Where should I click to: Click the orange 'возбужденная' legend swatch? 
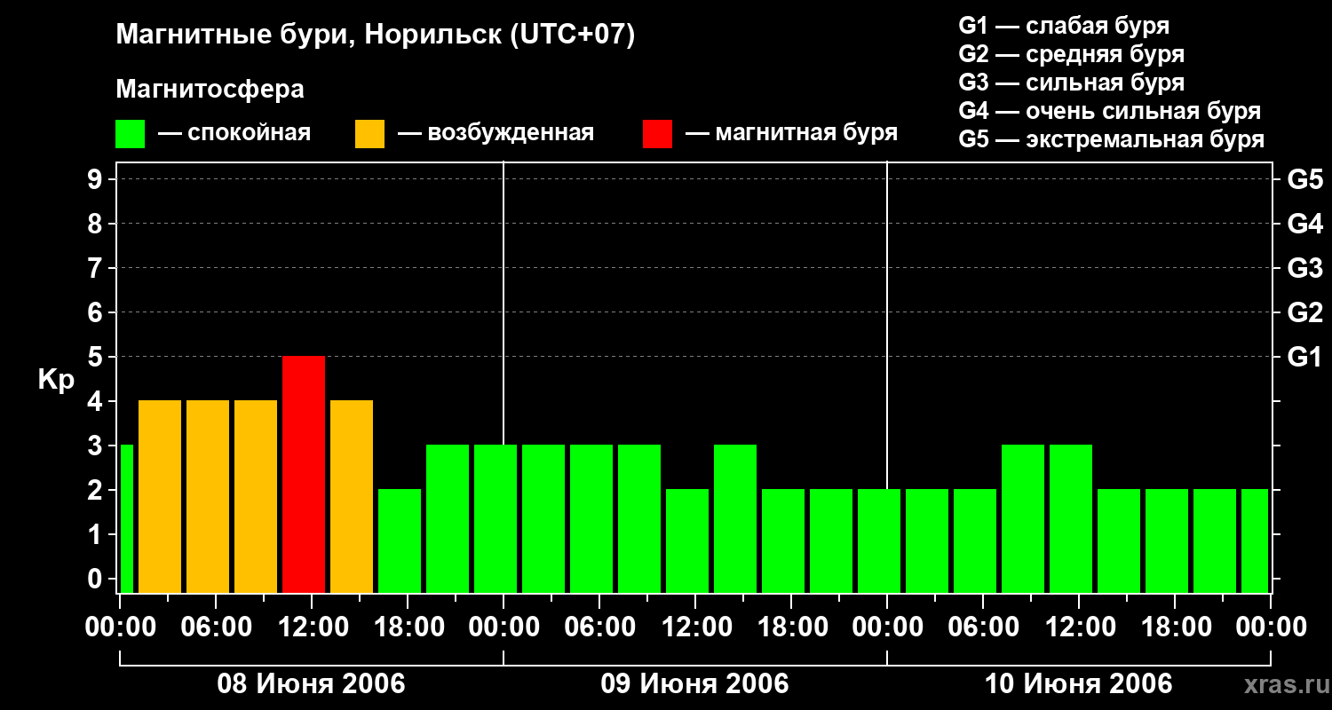[369, 134]
